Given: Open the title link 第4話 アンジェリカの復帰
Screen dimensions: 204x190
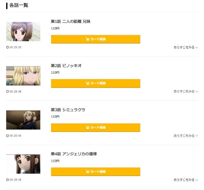Looking at the screenshot, I should tap(74, 154).
